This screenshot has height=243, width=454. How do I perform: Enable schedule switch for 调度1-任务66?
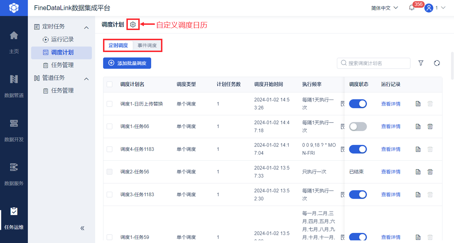(x=358, y=126)
